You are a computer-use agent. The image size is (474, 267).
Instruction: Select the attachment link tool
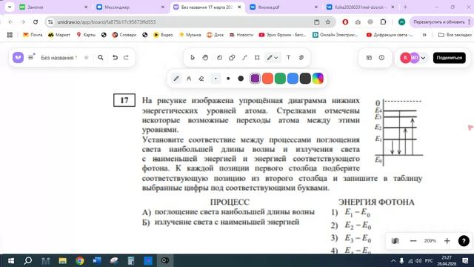[x=301, y=58]
